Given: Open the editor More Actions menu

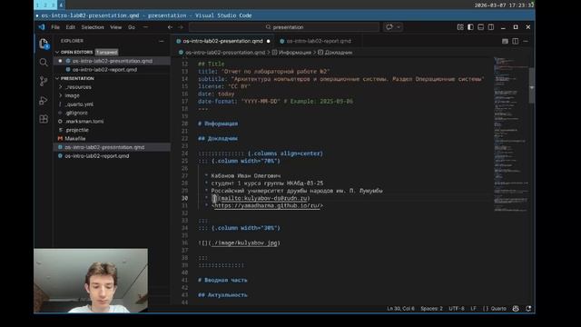Looking at the screenshot, I should [526, 41].
